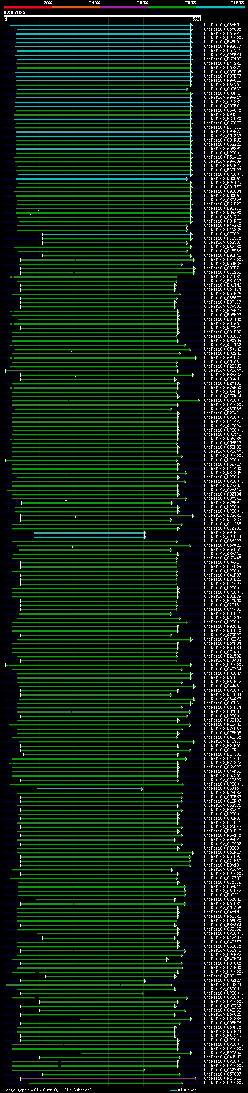Select the UniRef100_C0P639 label
The image size is (248, 1093).
click(222, 89)
